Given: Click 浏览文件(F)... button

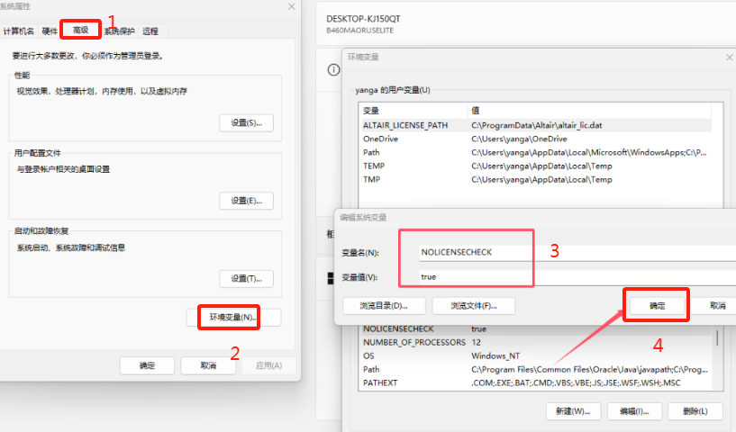Looking at the screenshot, I should coord(474,306).
